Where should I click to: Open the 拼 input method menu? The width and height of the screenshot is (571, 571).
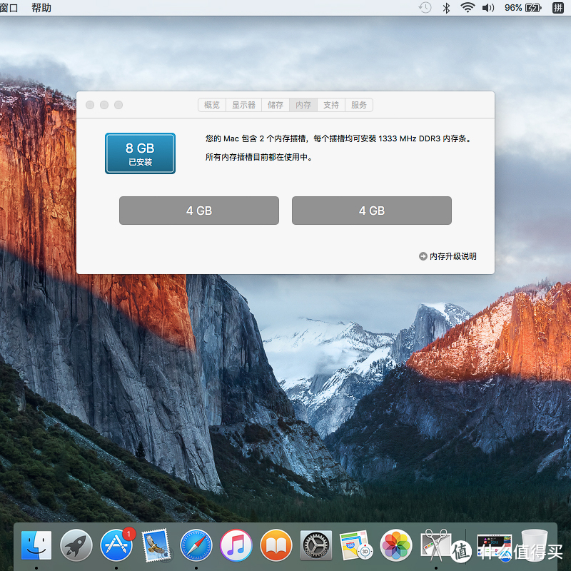click(556, 8)
